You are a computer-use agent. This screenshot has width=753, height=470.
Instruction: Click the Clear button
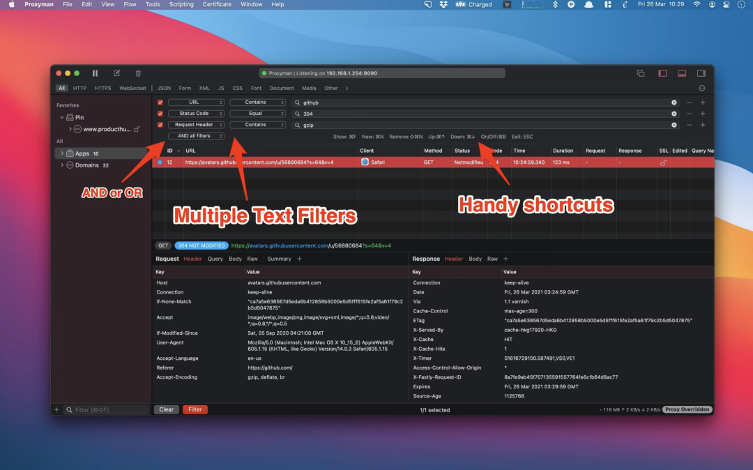[x=166, y=409]
